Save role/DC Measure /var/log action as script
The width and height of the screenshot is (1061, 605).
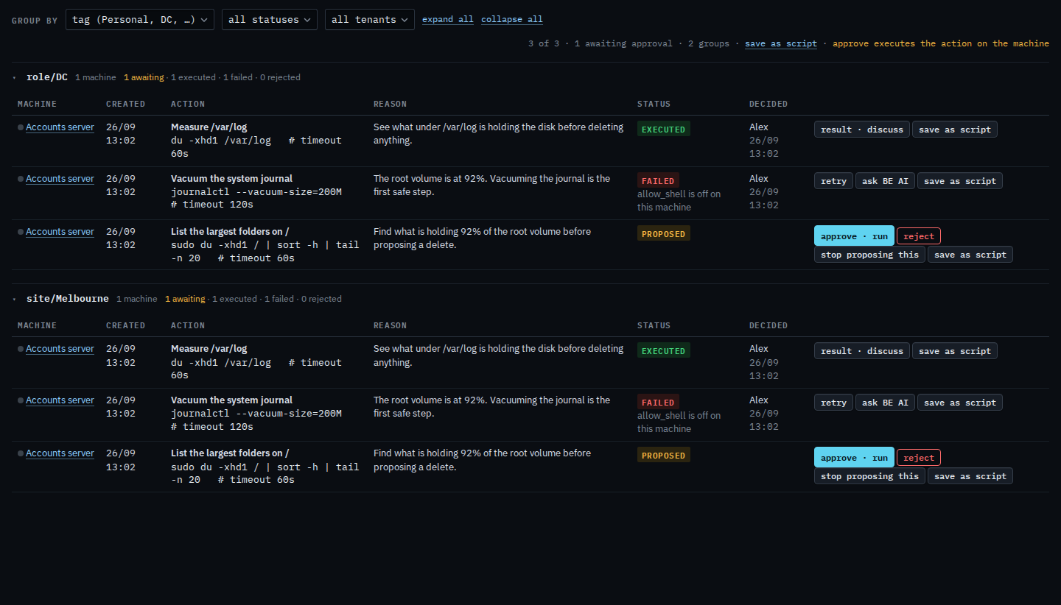[x=955, y=130]
